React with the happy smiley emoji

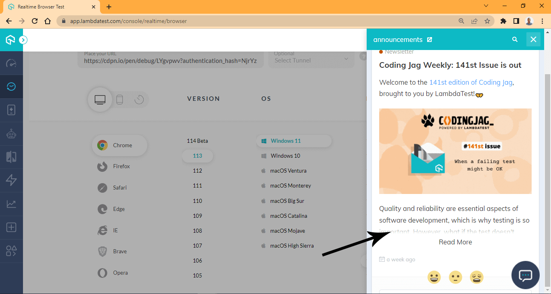tap(434, 277)
